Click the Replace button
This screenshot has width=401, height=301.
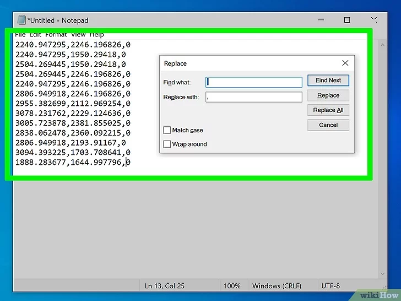[328, 95]
